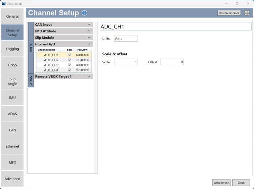
Task: Click the preview value 953.00000
Action: (x=82, y=70)
